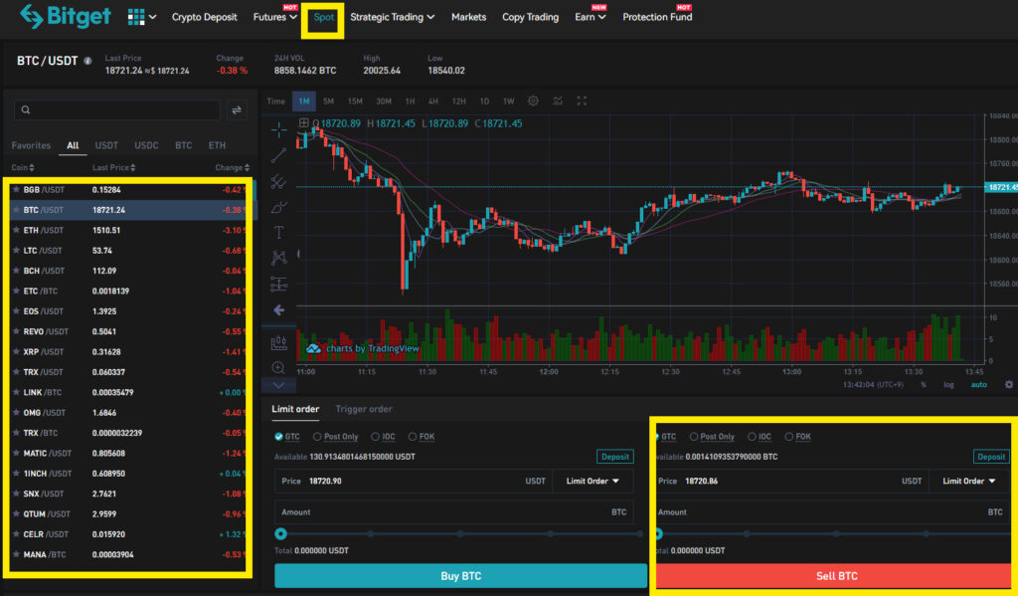Click the Sell BTC button
This screenshot has width=1018, height=596.
(x=836, y=576)
